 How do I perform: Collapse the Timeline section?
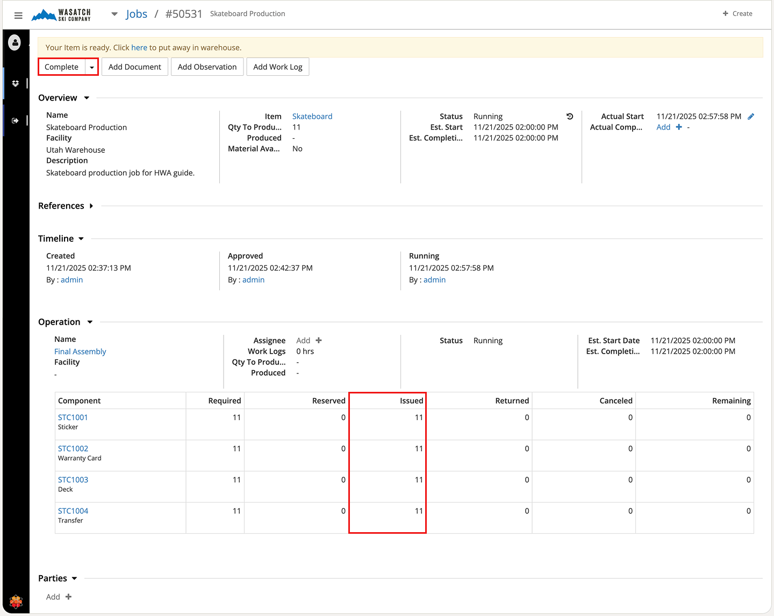[81, 239]
